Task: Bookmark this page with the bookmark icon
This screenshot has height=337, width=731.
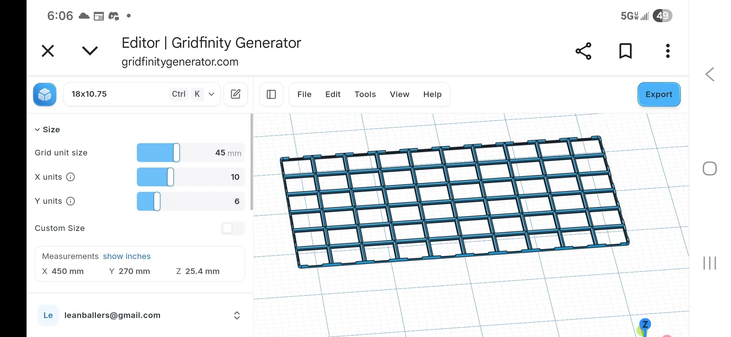Action: point(625,51)
